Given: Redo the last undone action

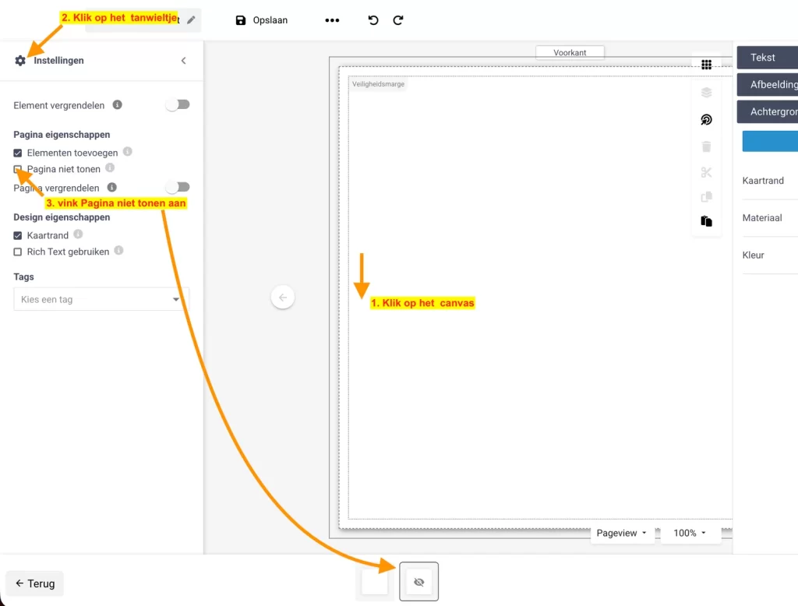Looking at the screenshot, I should [x=398, y=20].
